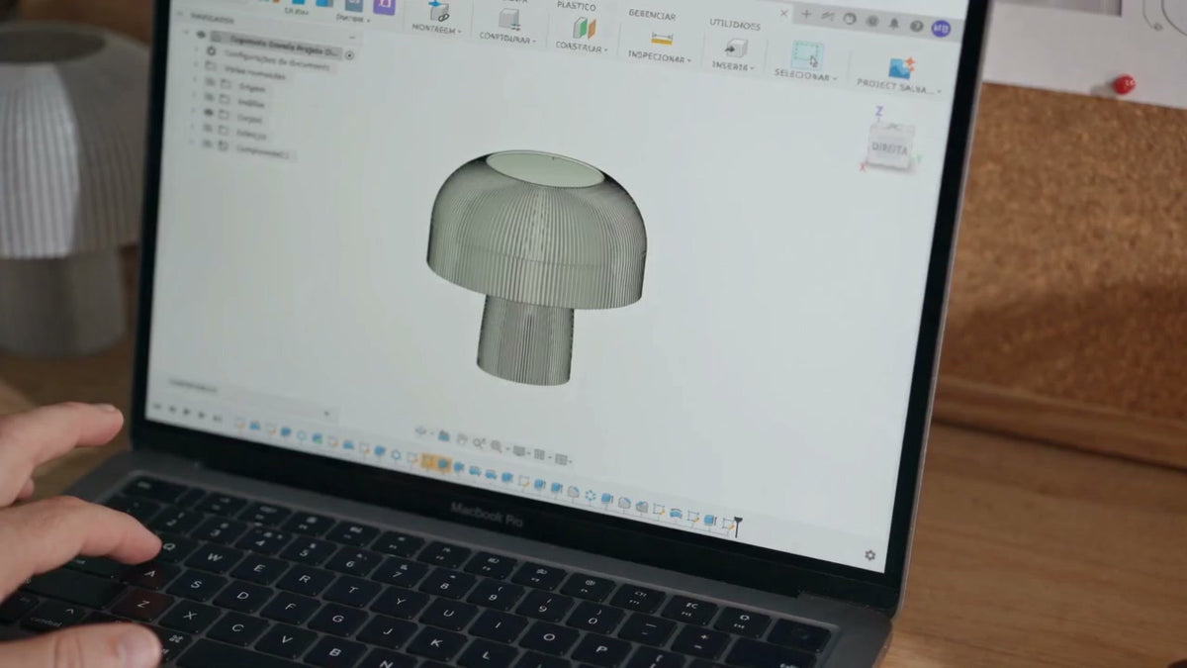1187x668 pixels.
Task: Open the Inserir dropdown menu
Action: [x=734, y=66]
